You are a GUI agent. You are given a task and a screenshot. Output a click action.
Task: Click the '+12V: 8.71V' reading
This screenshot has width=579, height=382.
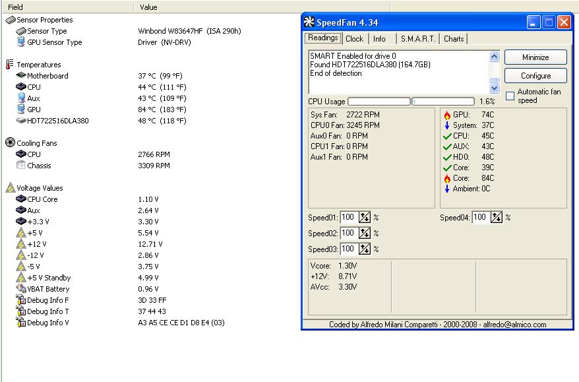coord(334,276)
